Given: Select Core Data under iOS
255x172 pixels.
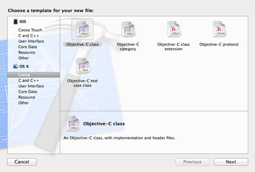Looking at the screenshot, I should 28,47.
